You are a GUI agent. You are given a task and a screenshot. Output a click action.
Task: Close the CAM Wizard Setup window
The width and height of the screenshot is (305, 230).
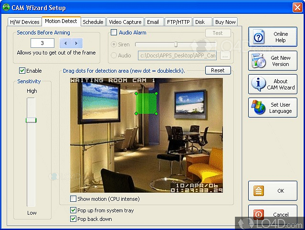coord(297,8)
